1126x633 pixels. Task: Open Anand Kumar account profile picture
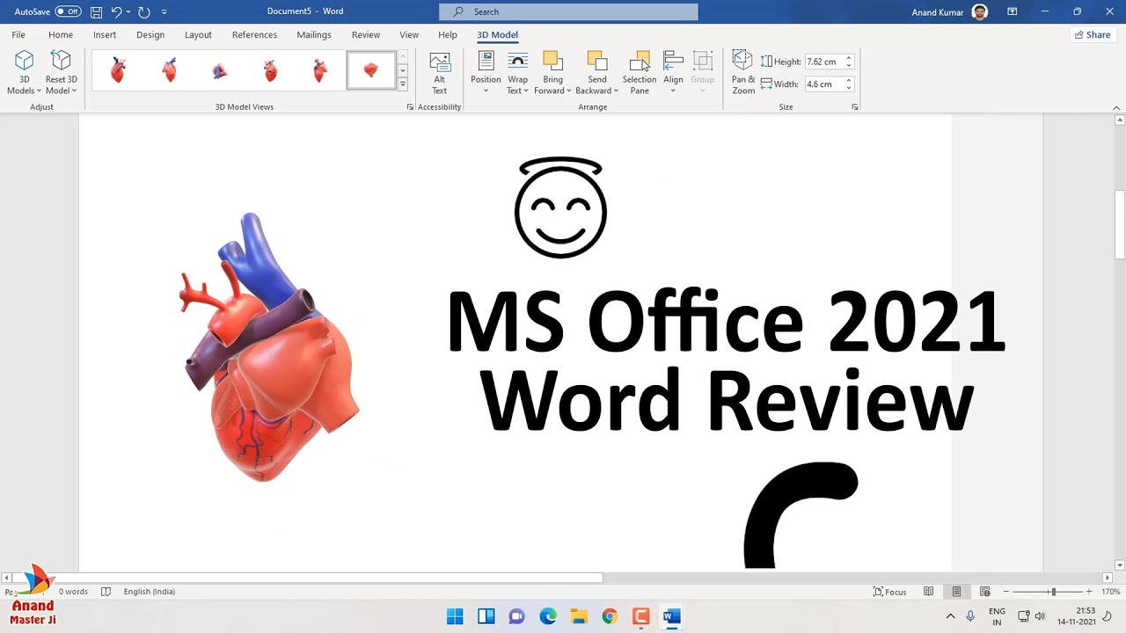click(x=980, y=11)
